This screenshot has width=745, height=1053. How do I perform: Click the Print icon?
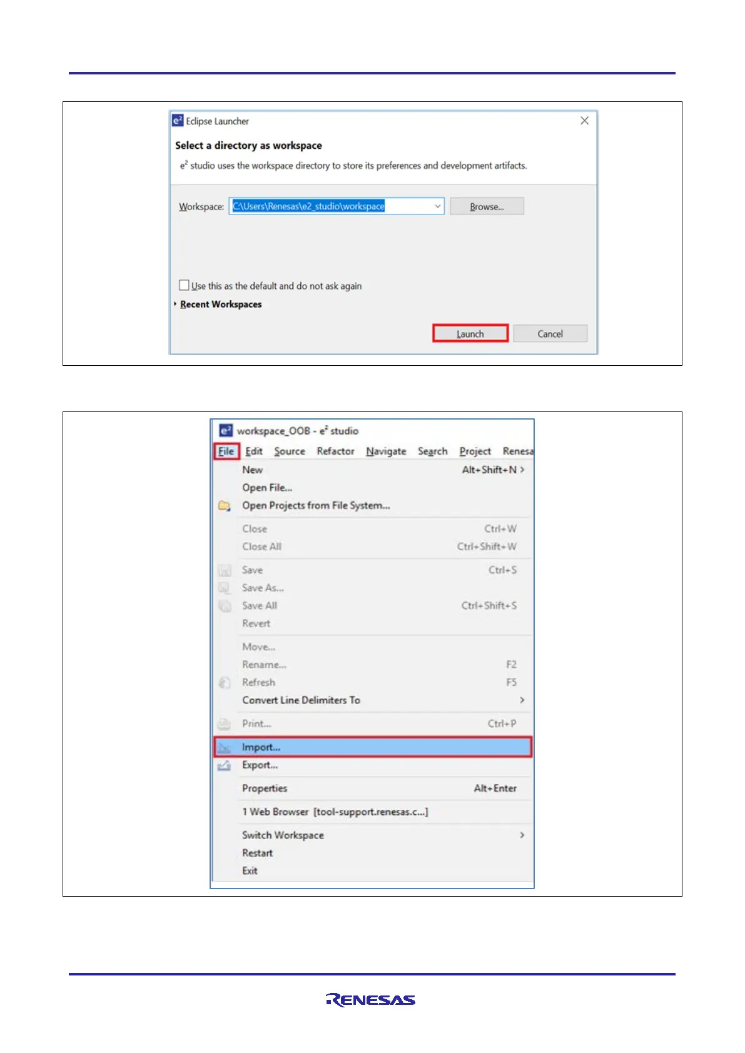coord(224,724)
